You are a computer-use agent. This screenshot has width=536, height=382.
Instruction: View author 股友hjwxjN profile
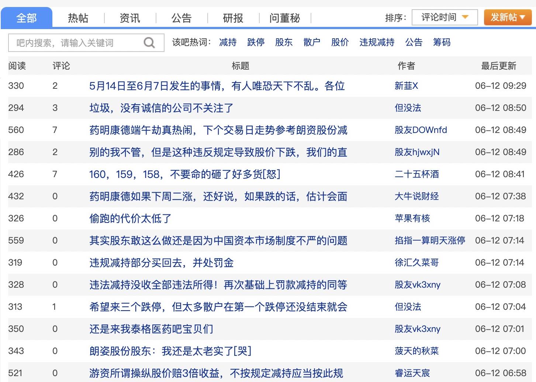(x=417, y=152)
